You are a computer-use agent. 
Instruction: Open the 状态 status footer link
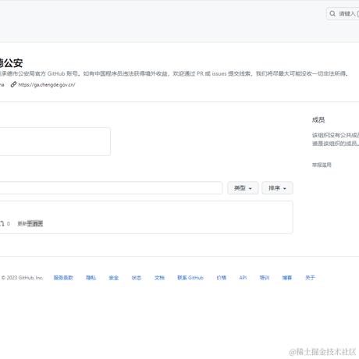pos(137,278)
